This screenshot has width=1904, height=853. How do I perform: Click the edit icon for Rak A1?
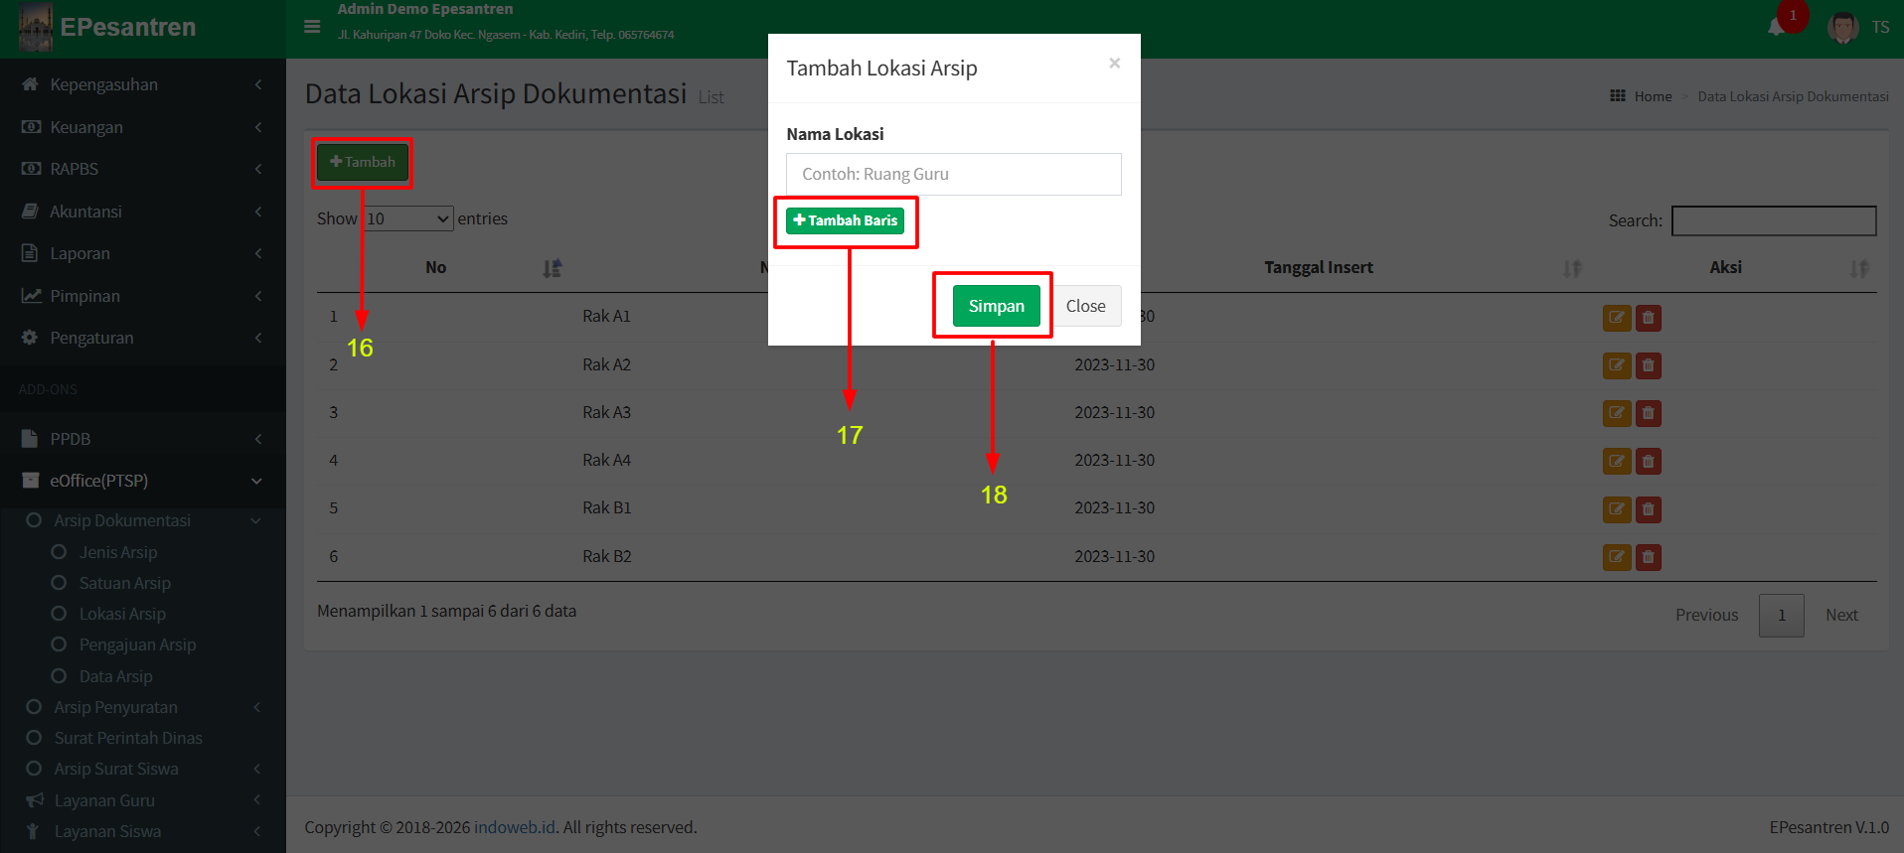click(1616, 318)
